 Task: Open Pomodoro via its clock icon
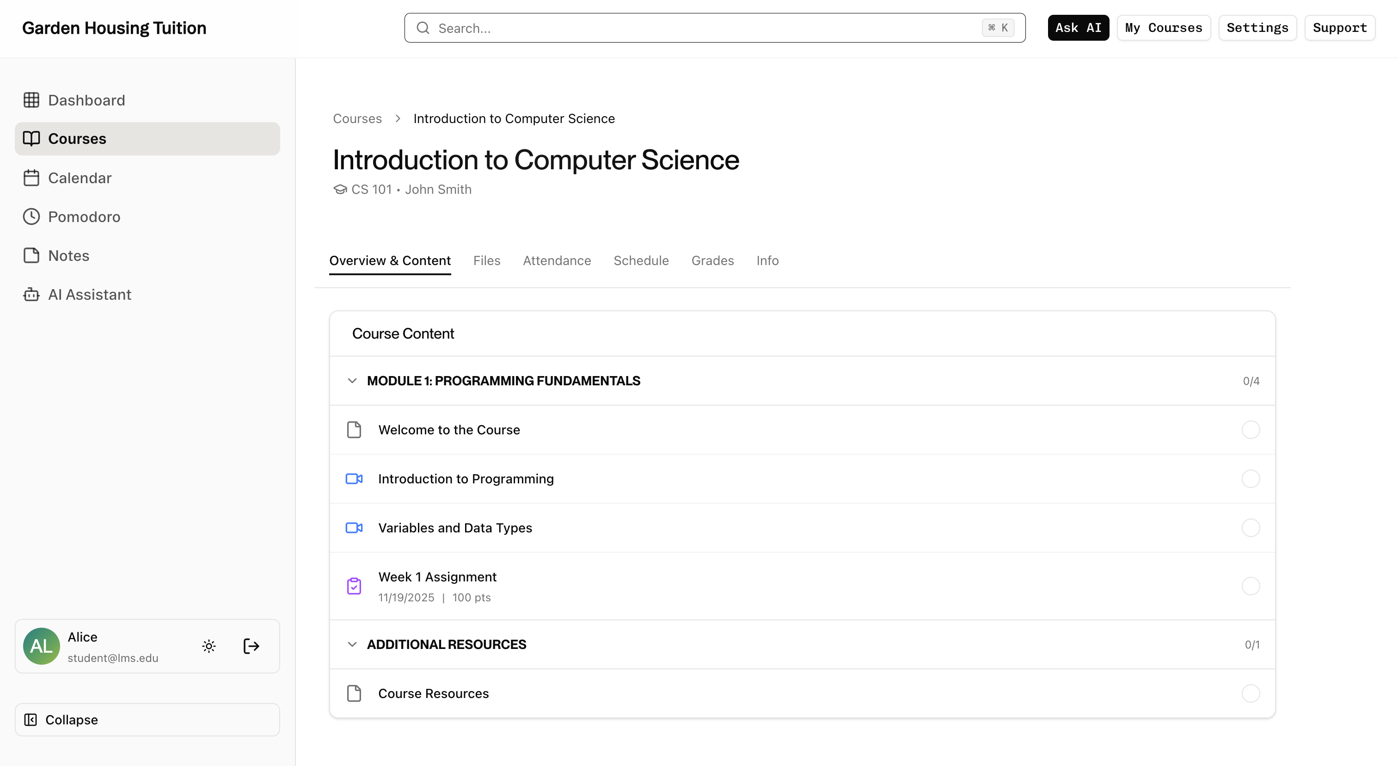(x=31, y=216)
